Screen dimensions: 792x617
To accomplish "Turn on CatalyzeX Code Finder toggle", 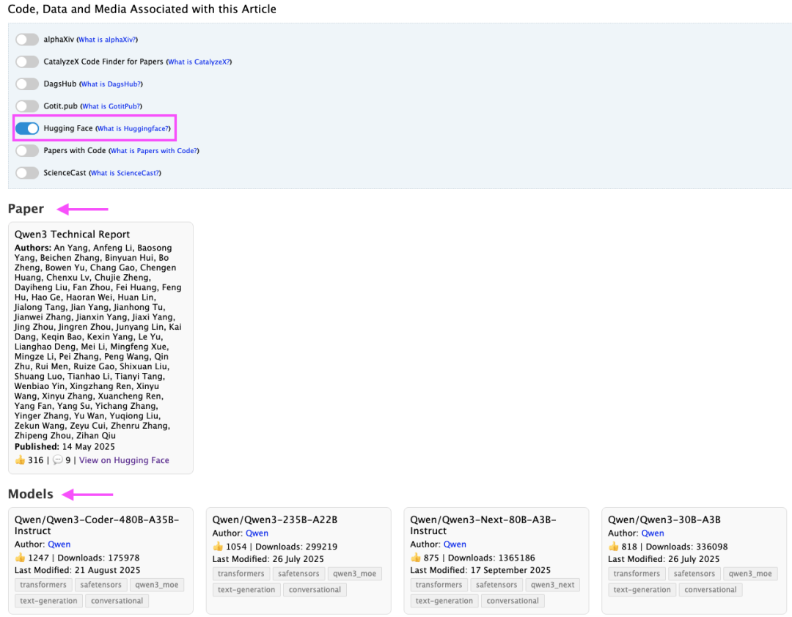I will tap(27, 62).
